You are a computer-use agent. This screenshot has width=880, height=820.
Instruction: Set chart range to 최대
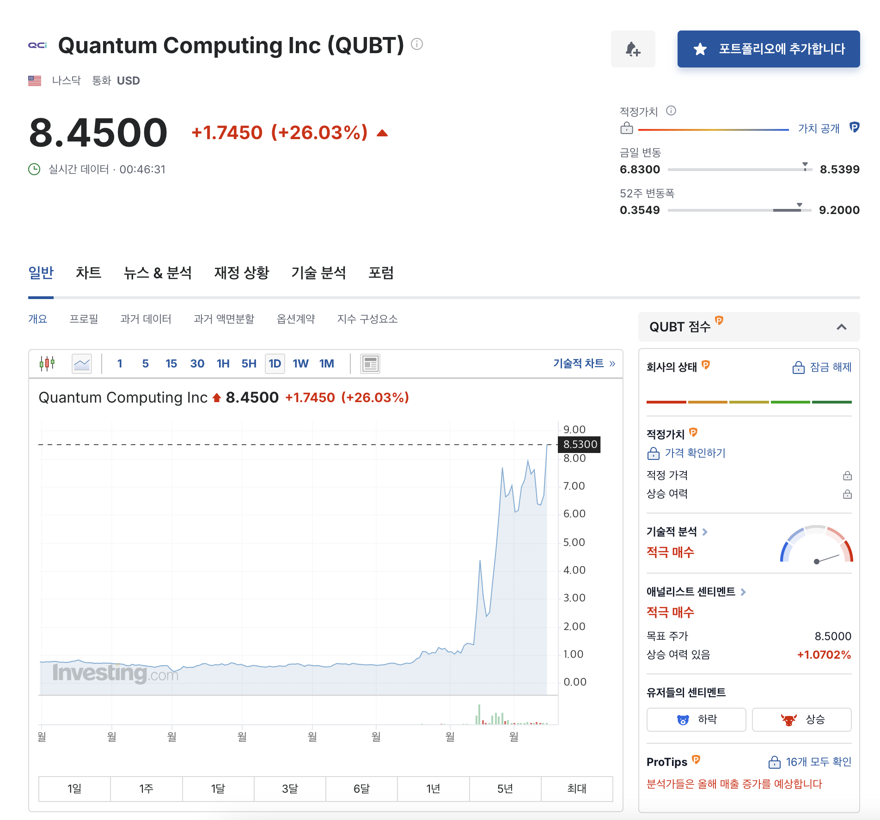[x=577, y=789]
